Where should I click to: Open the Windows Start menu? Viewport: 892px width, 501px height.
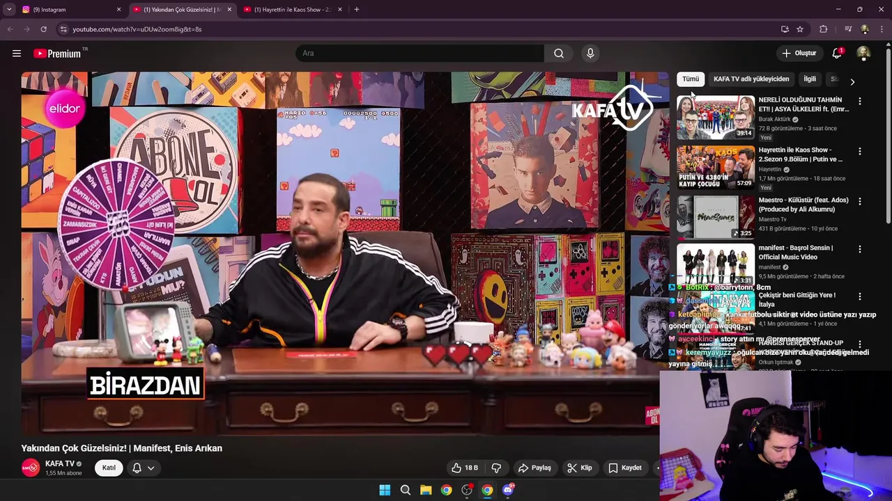click(x=385, y=490)
